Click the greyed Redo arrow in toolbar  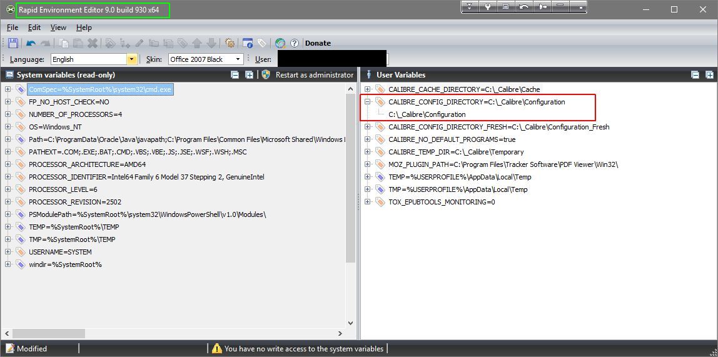click(45, 43)
